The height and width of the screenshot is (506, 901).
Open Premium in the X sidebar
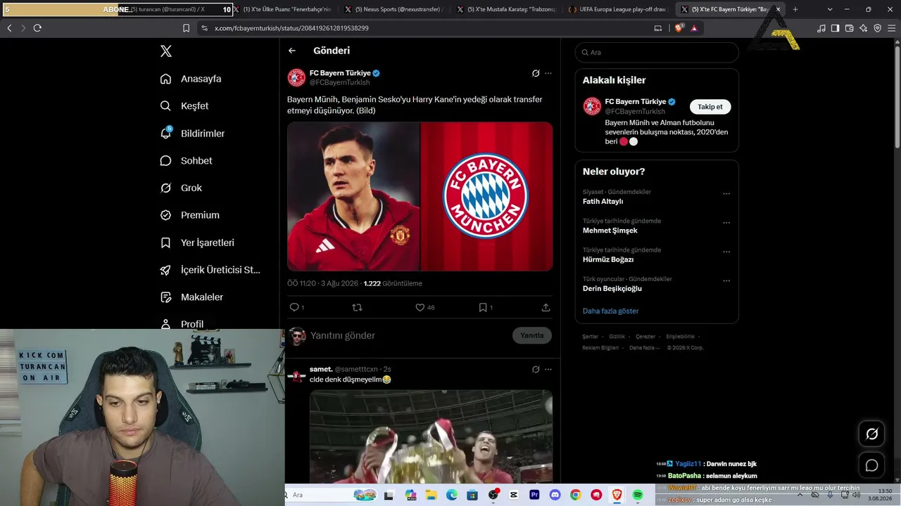point(189,215)
